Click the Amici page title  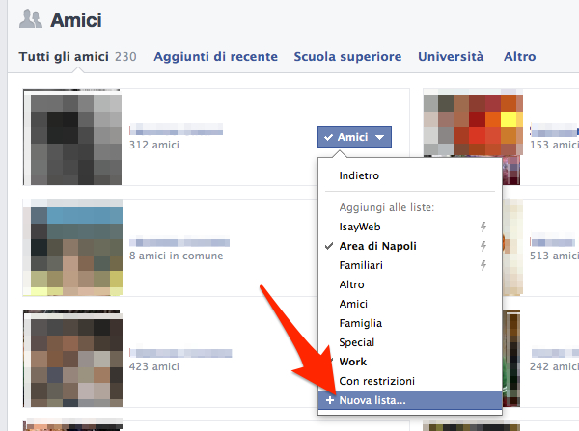[76, 20]
